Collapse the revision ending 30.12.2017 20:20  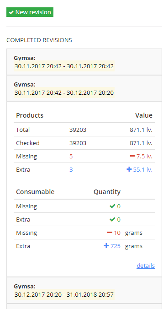tap(84, 88)
